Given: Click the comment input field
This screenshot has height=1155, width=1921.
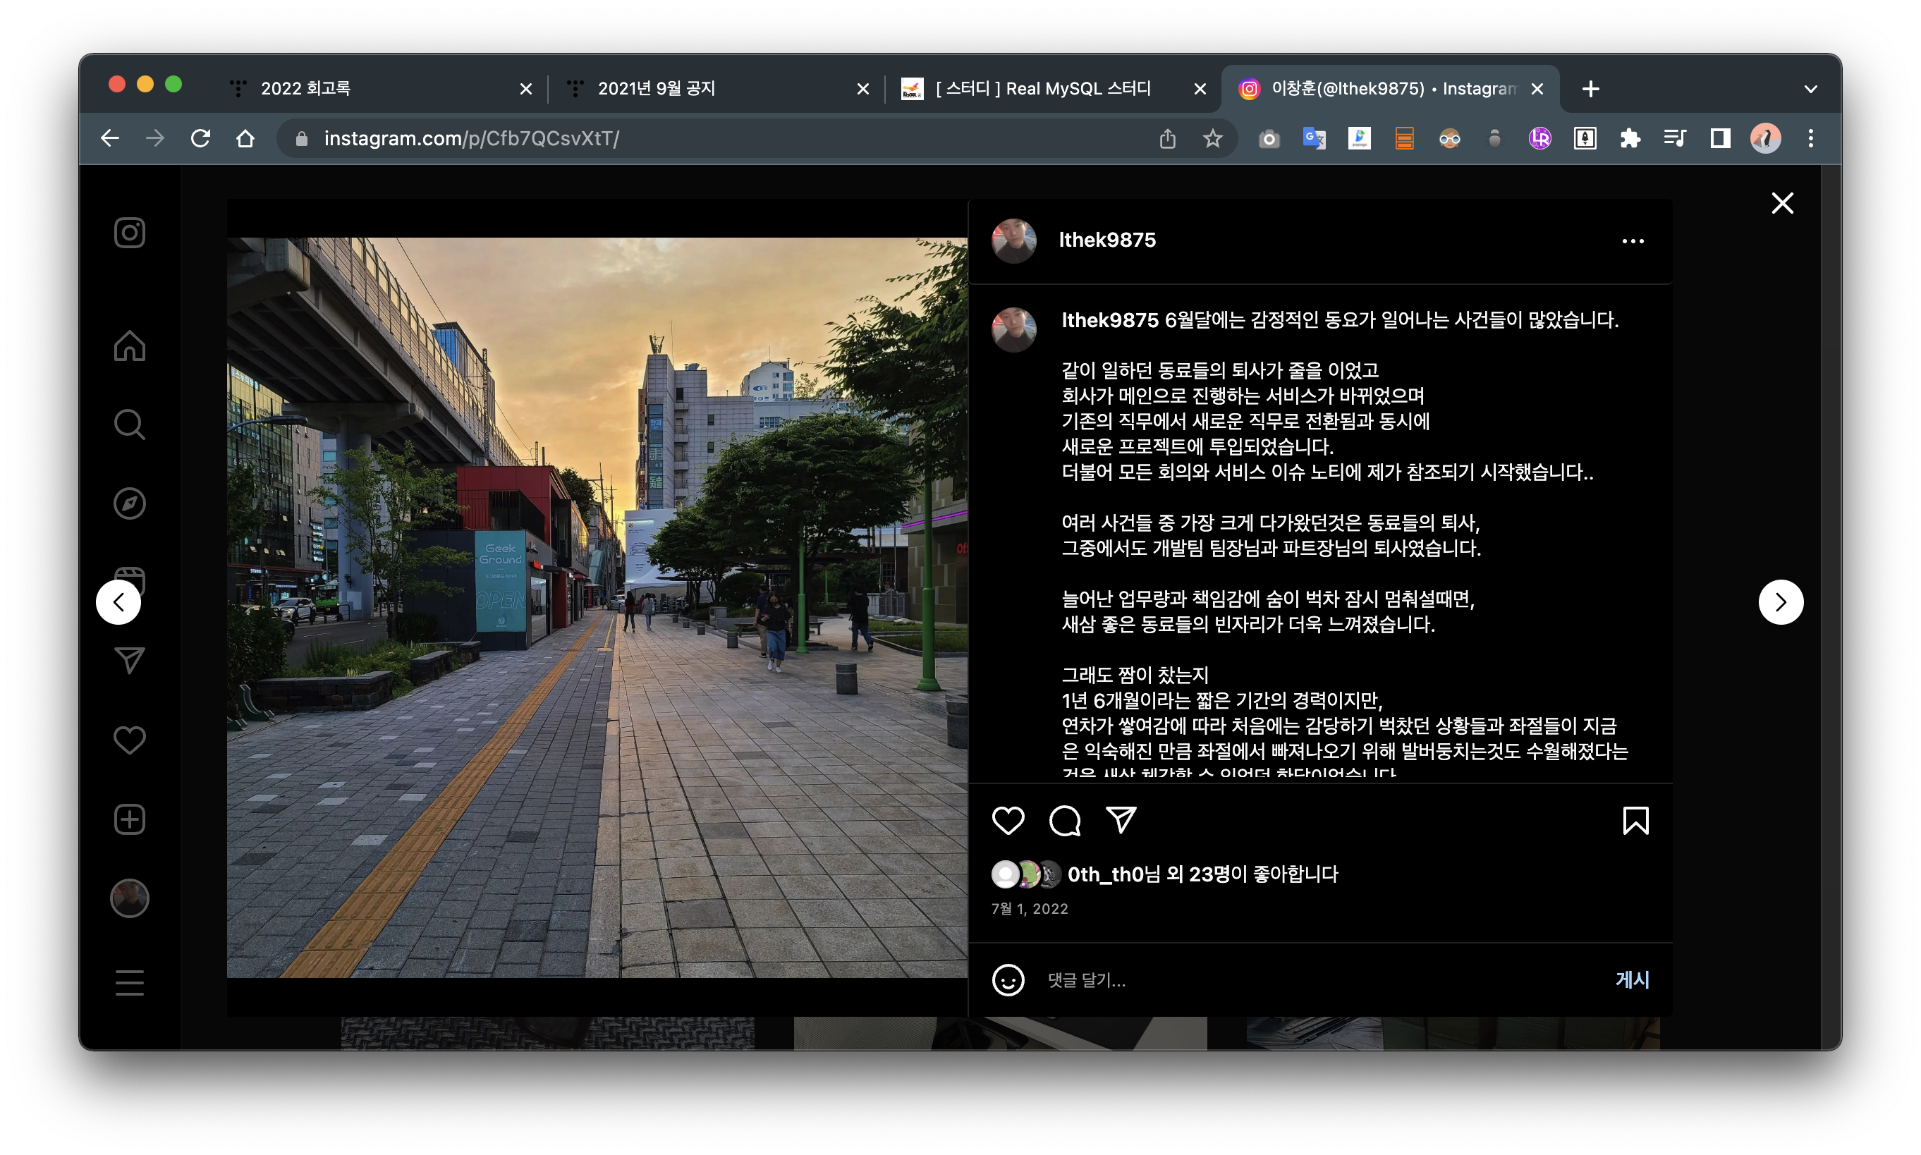Looking at the screenshot, I should click(1315, 980).
